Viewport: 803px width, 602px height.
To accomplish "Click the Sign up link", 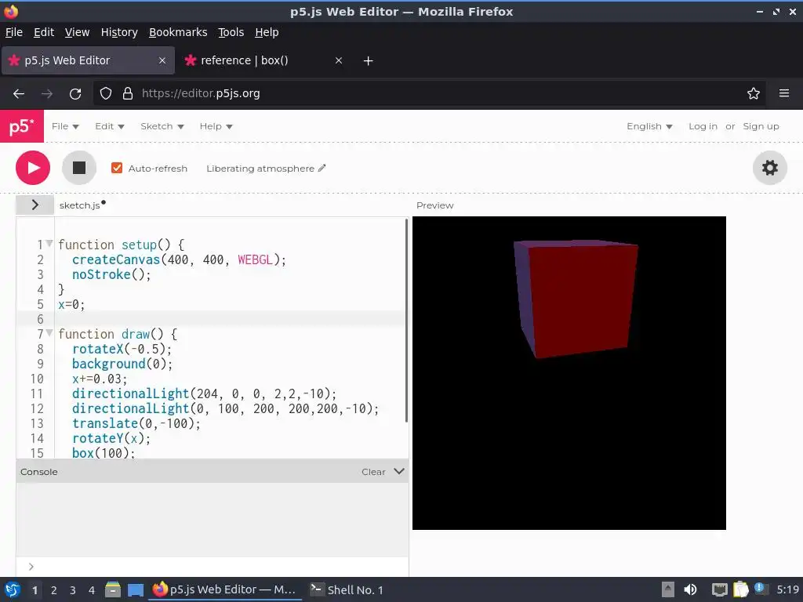I will click(761, 126).
